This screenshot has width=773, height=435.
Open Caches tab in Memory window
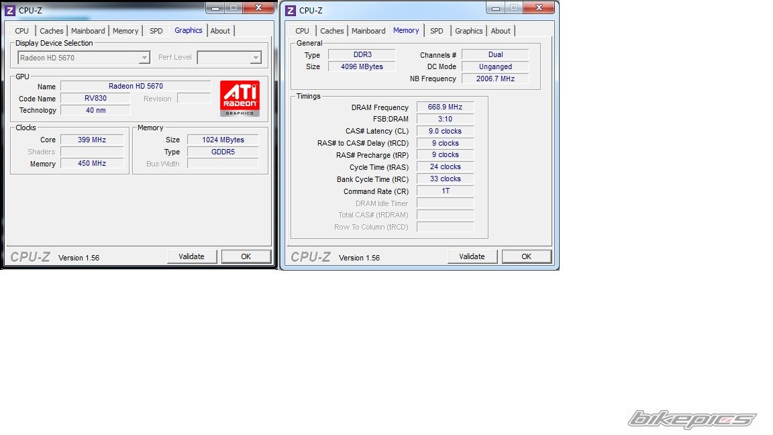coord(331,31)
